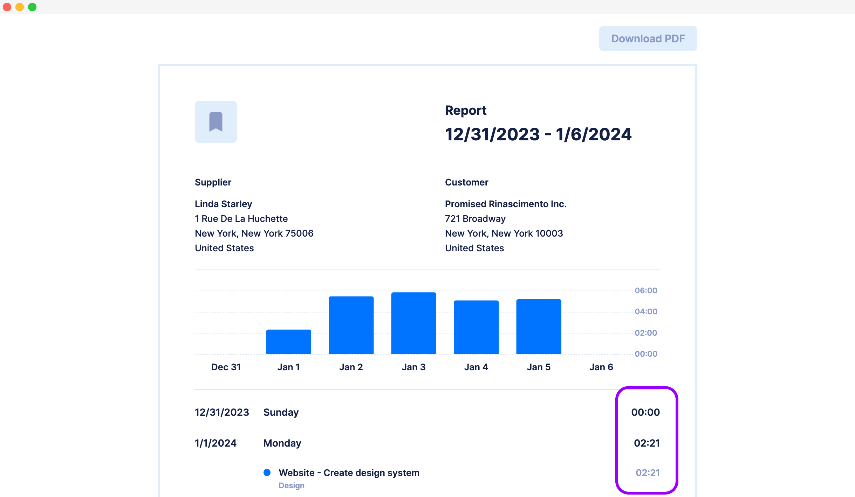855x497 pixels.
Task: Click the Monday weekday label
Action: pyautogui.click(x=282, y=443)
